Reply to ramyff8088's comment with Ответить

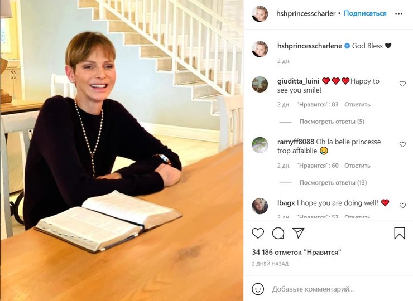(x=357, y=166)
